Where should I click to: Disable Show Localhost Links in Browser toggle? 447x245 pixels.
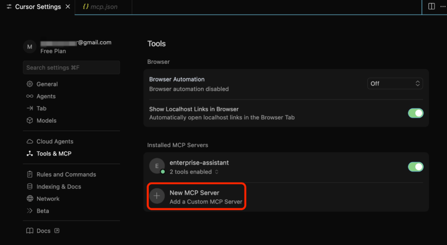pos(416,113)
